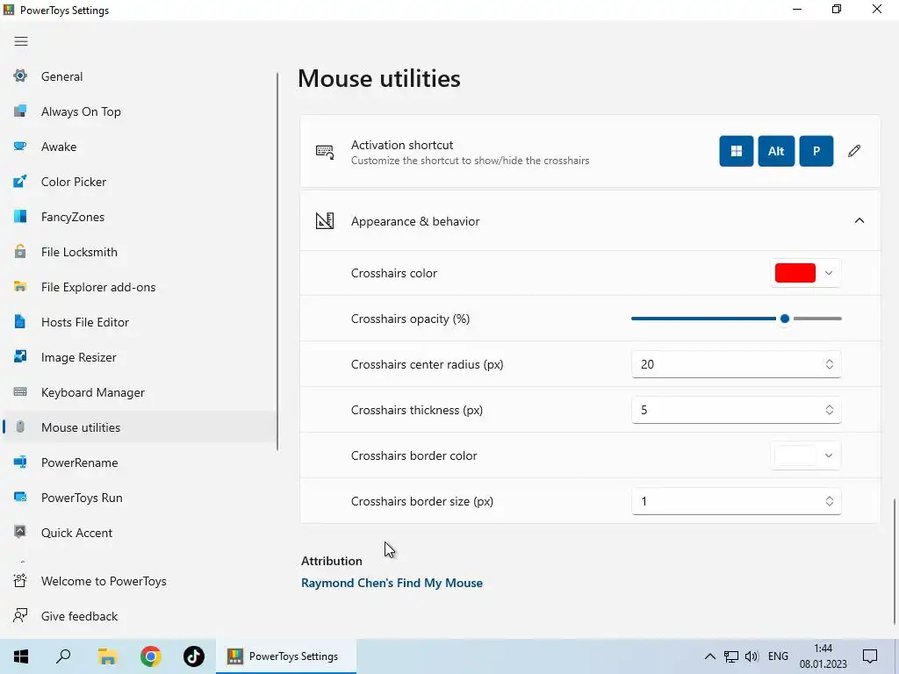Open the Crosshairs color dropdown
Image resolution: width=899 pixels, height=674 pixels.
pyautogui.click(x=806, y=274)
